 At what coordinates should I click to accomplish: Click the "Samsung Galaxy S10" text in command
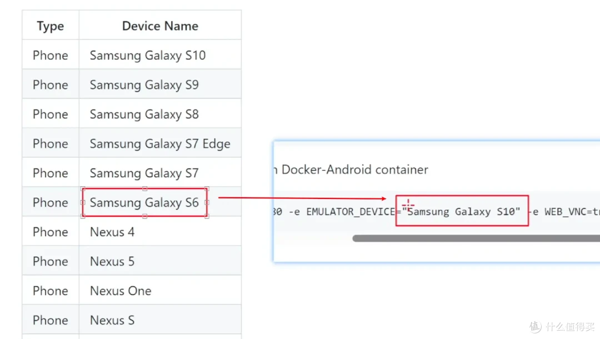pos(461,212)
